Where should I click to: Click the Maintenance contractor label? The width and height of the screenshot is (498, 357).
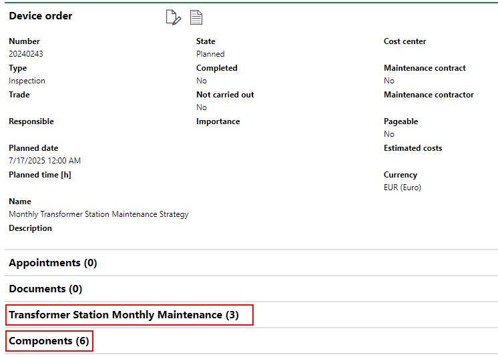pos(429,95)
